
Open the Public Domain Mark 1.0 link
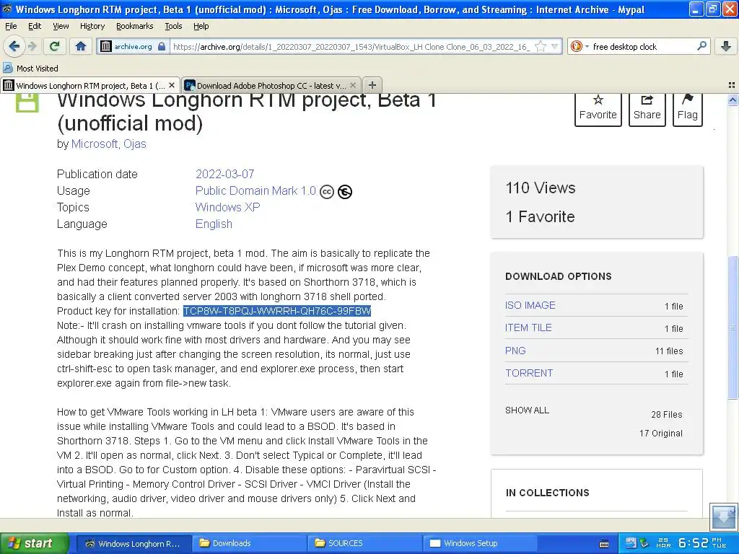(255, 190)
